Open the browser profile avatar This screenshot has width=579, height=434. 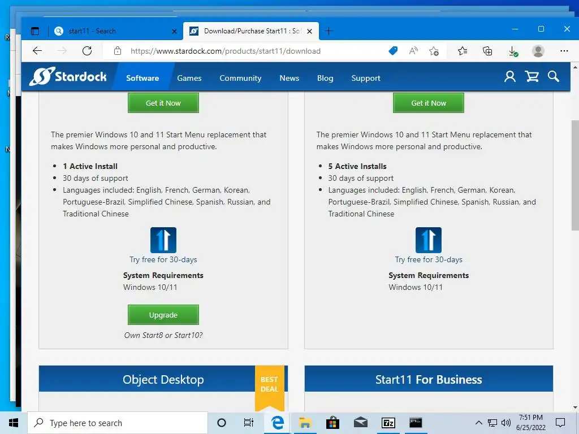538,51
